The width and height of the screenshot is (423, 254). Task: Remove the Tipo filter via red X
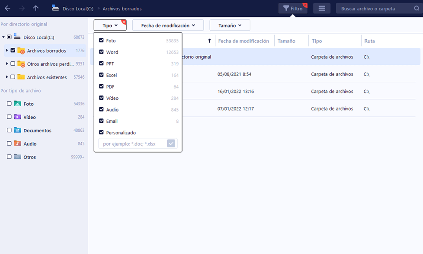tap(124, 22)
